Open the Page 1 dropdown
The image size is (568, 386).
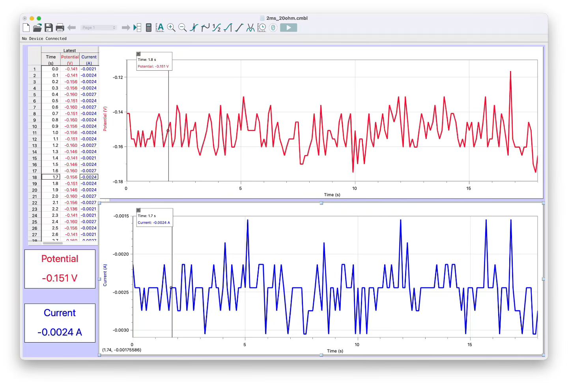99,28
